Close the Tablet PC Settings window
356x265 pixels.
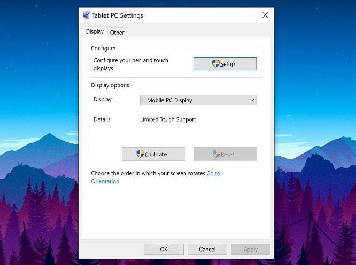(265, 15)
